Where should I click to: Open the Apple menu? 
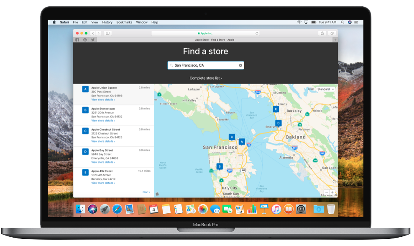tap(54, 22)
